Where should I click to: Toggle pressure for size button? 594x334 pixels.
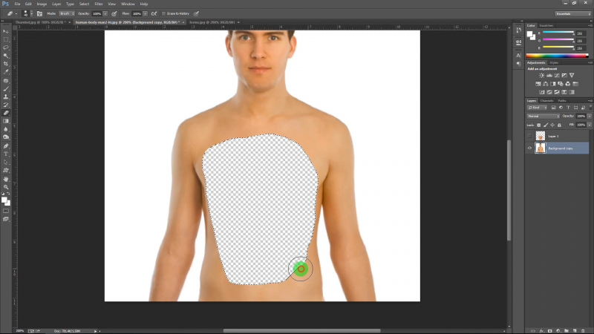click(196, 13)
